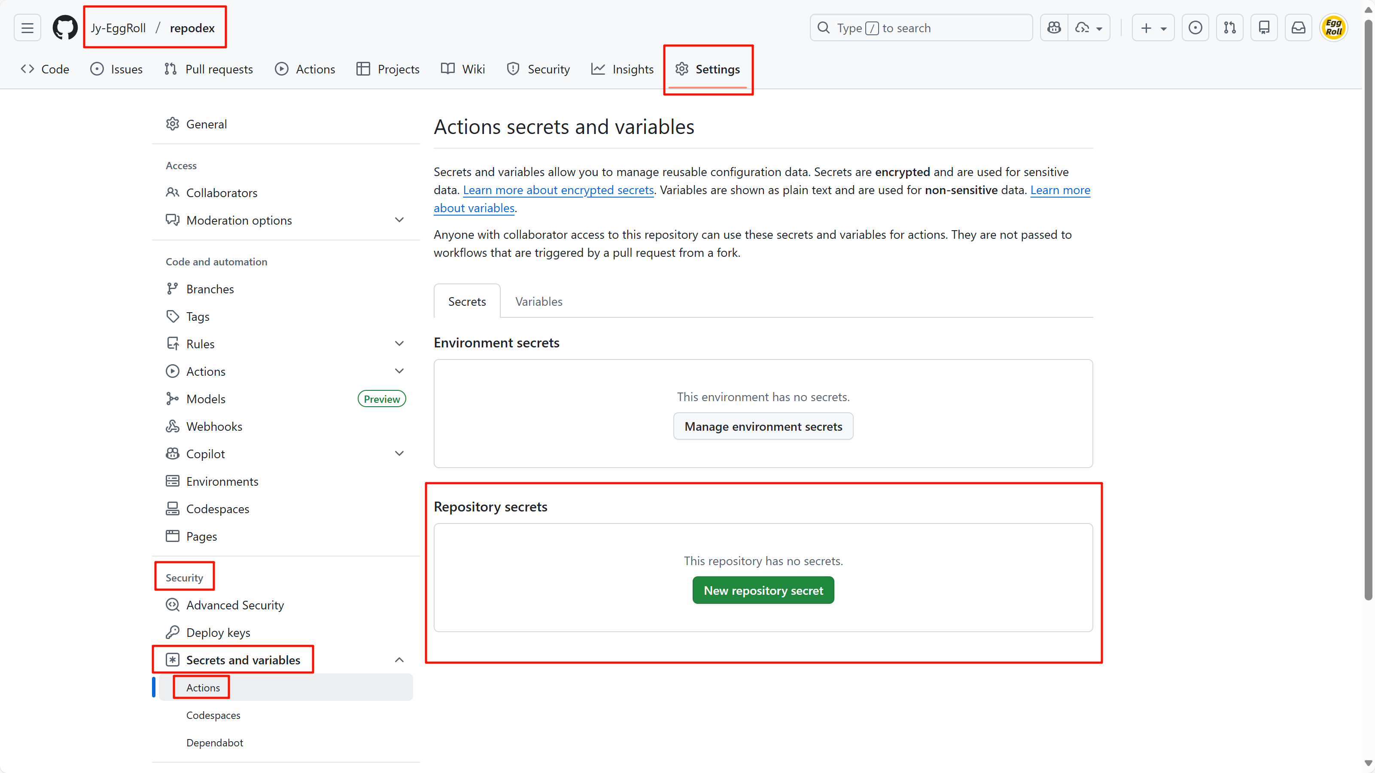Collapse Secrets and variables section
The width and height of the screenshot is (1375, 773).
point(399,660)
